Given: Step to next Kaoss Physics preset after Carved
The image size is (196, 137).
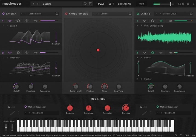Looking at the screenshot, I should pyautogui.click(x=97, y=14).
